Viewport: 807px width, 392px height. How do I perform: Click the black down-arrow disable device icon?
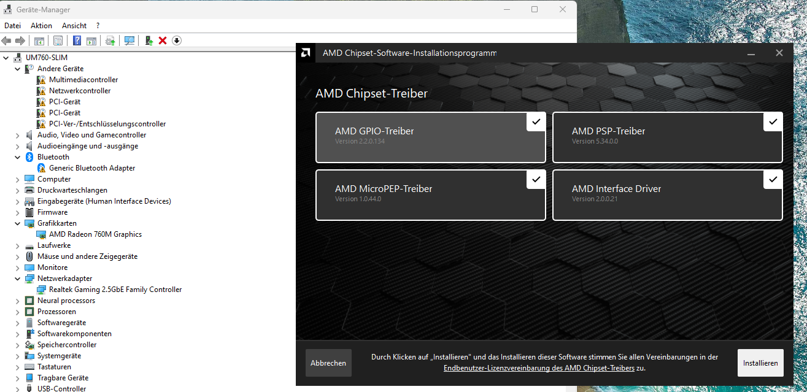(177, 40)
